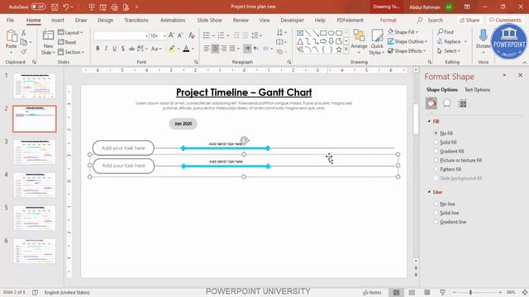Open the Notes pane from the status bar

(372, 292)
